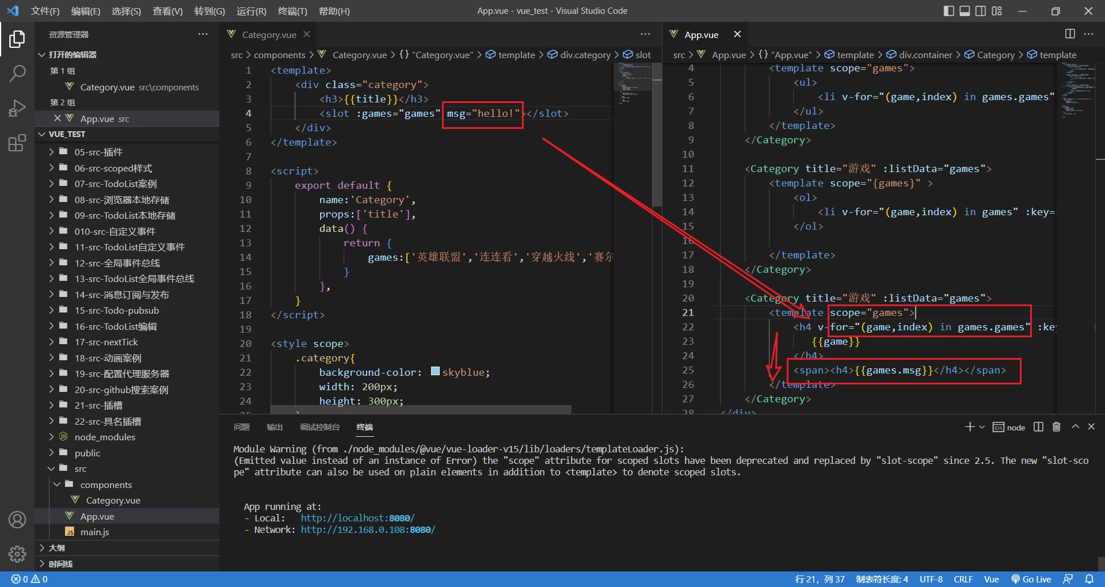Viewport: 1105px width, 587px height.
Task: Click the UTF-8 encoding status button
Action: [931, 579]
